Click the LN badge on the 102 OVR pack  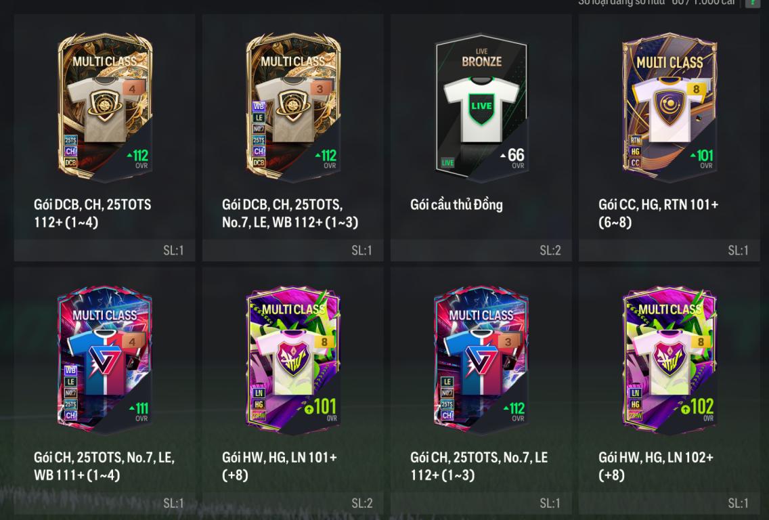tap(635, 393)
